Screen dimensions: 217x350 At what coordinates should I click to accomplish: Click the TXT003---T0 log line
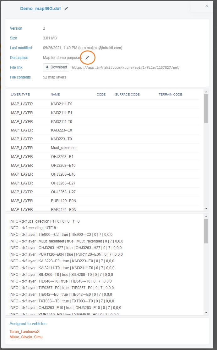(x=62, y=301)
